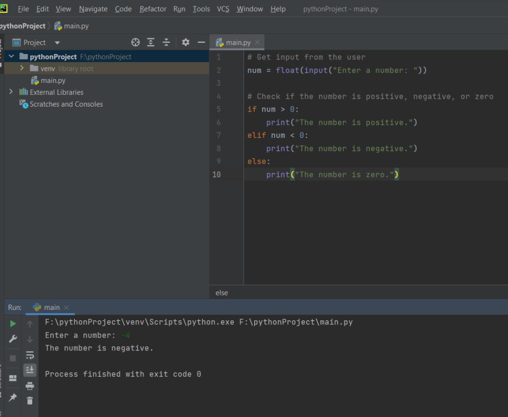Collapse the pythonProject root folder
Image resolution: width=508 pixels, height=417 pixels.
pos(11,57)
